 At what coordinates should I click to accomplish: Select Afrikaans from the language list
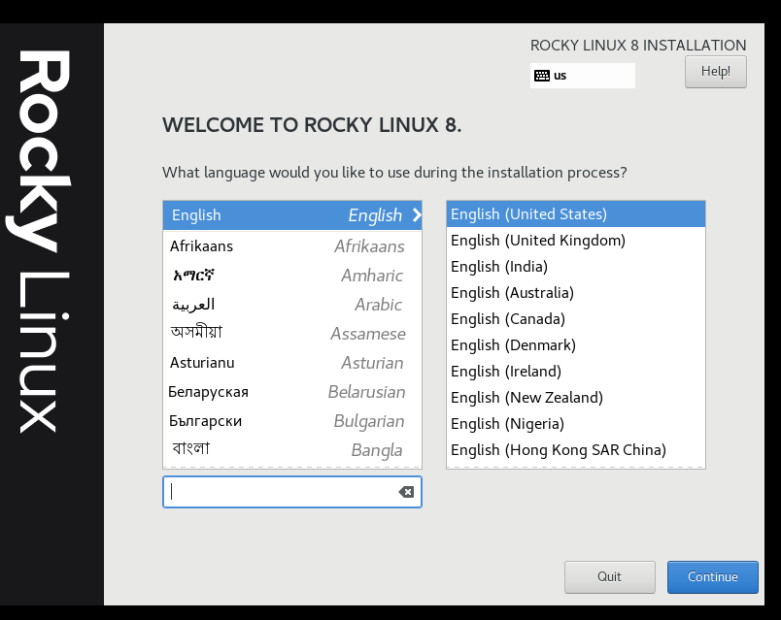coord(292,245)
